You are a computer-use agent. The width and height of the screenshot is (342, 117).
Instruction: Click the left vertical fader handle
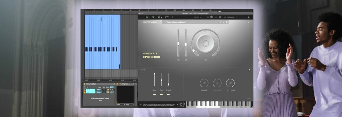coord(178,43)
